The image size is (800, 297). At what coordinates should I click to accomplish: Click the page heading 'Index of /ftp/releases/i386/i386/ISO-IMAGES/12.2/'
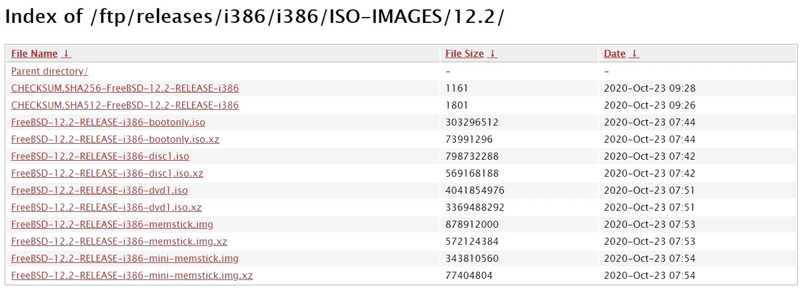click(254, 16)
